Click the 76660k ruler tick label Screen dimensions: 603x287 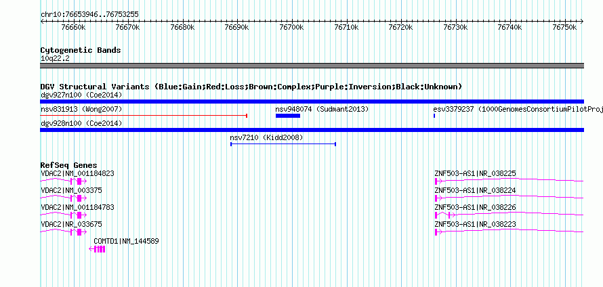pyautogui.click(x=73, y=27)
